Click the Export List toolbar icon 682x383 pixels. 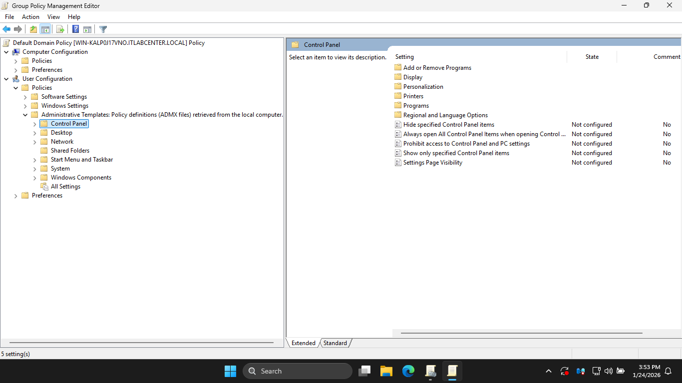click(x=60, y=29)
